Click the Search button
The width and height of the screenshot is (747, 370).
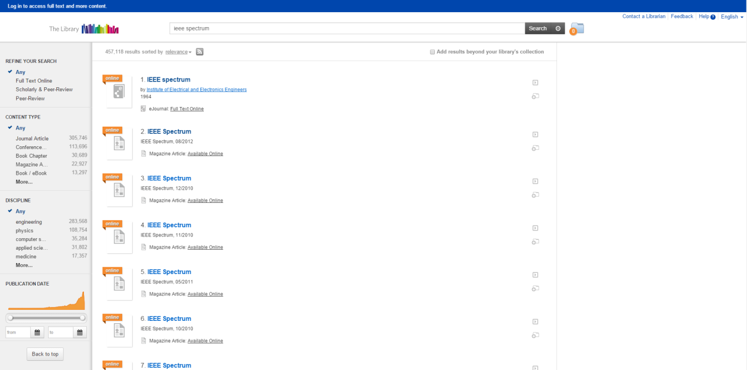click(x=538, y=28)
